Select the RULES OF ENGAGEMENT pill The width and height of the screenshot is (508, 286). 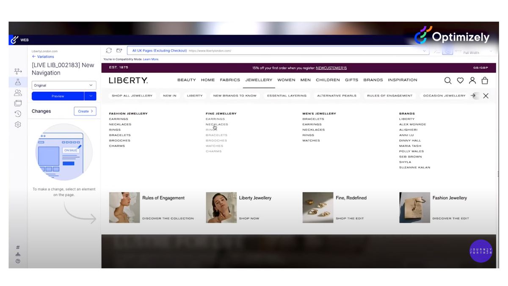(389, 96)
